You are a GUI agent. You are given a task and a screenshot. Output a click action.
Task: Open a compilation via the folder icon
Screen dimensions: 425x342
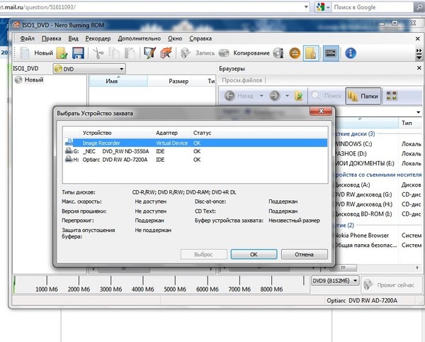pyautogui.click(x=62, y=53)
